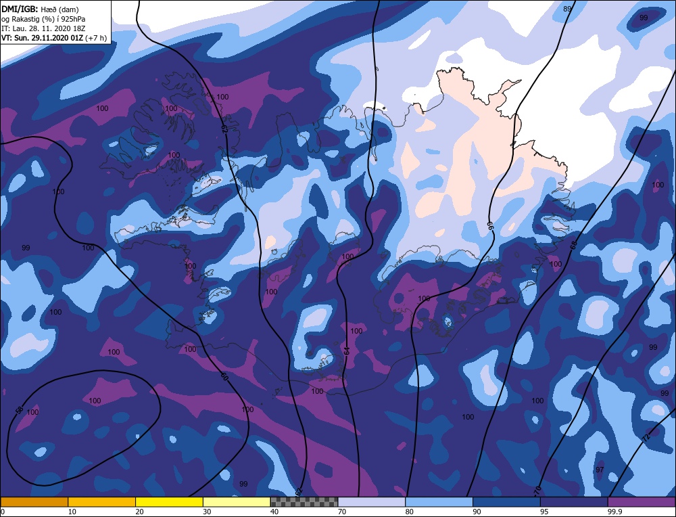Image resolution: width=676 pixels, height=517 pixels.
Task: Click the 95-99.9 dark navy legend swatch
Action: (574, 501)
